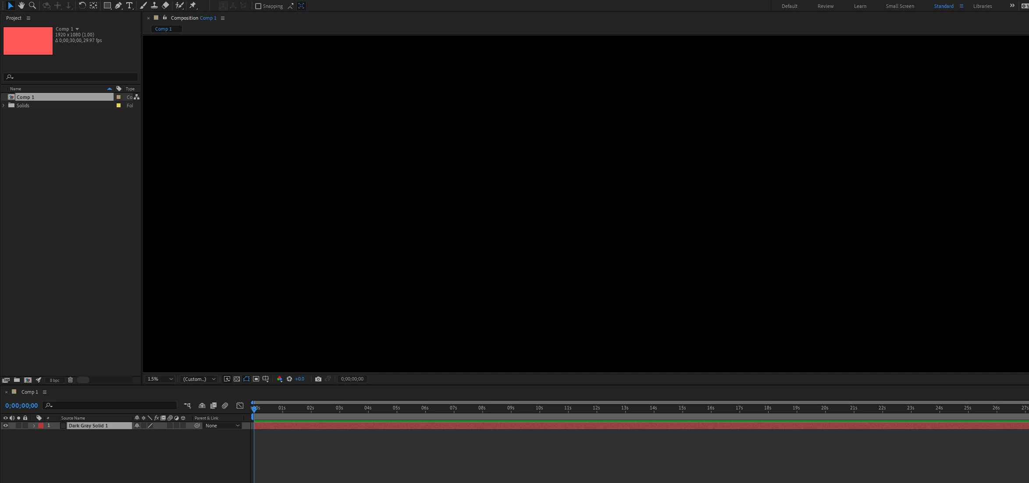The height and width of the screenshot is (483, 1029).
Task: Click the 8 bpc color depth button
Action: [x=54, y=380]
